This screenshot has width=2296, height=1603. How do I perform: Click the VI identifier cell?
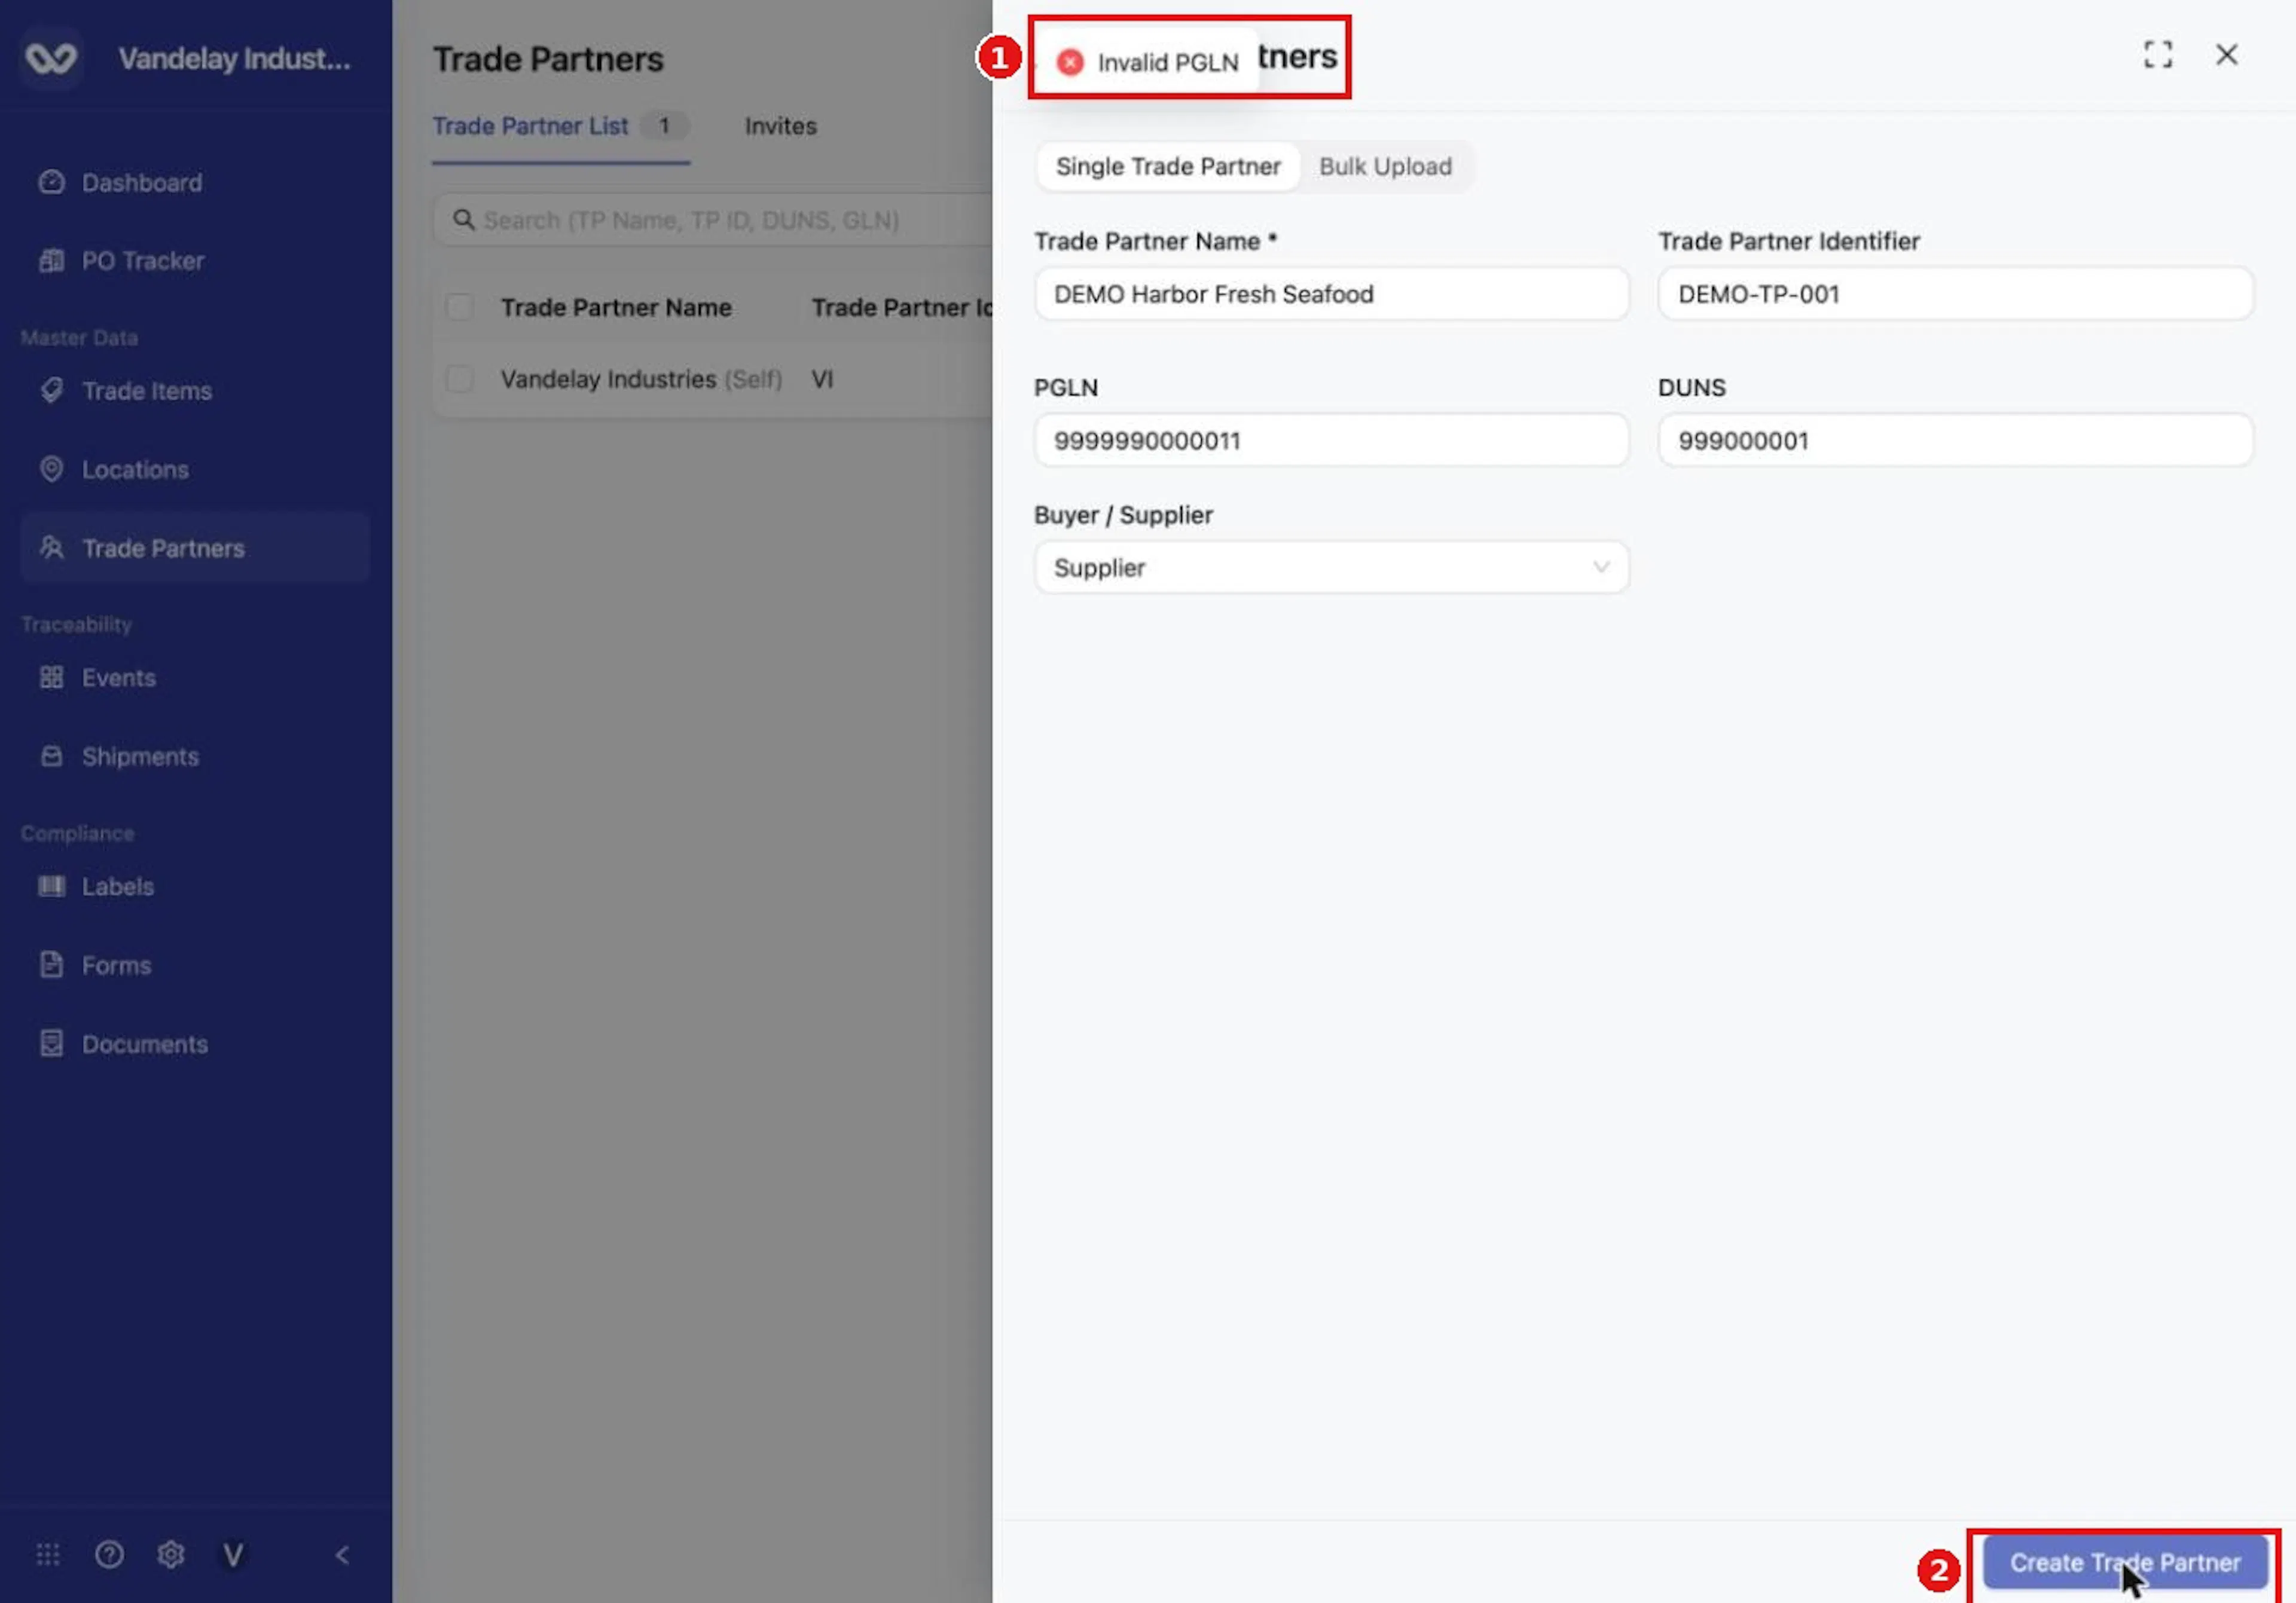point(822,380)
